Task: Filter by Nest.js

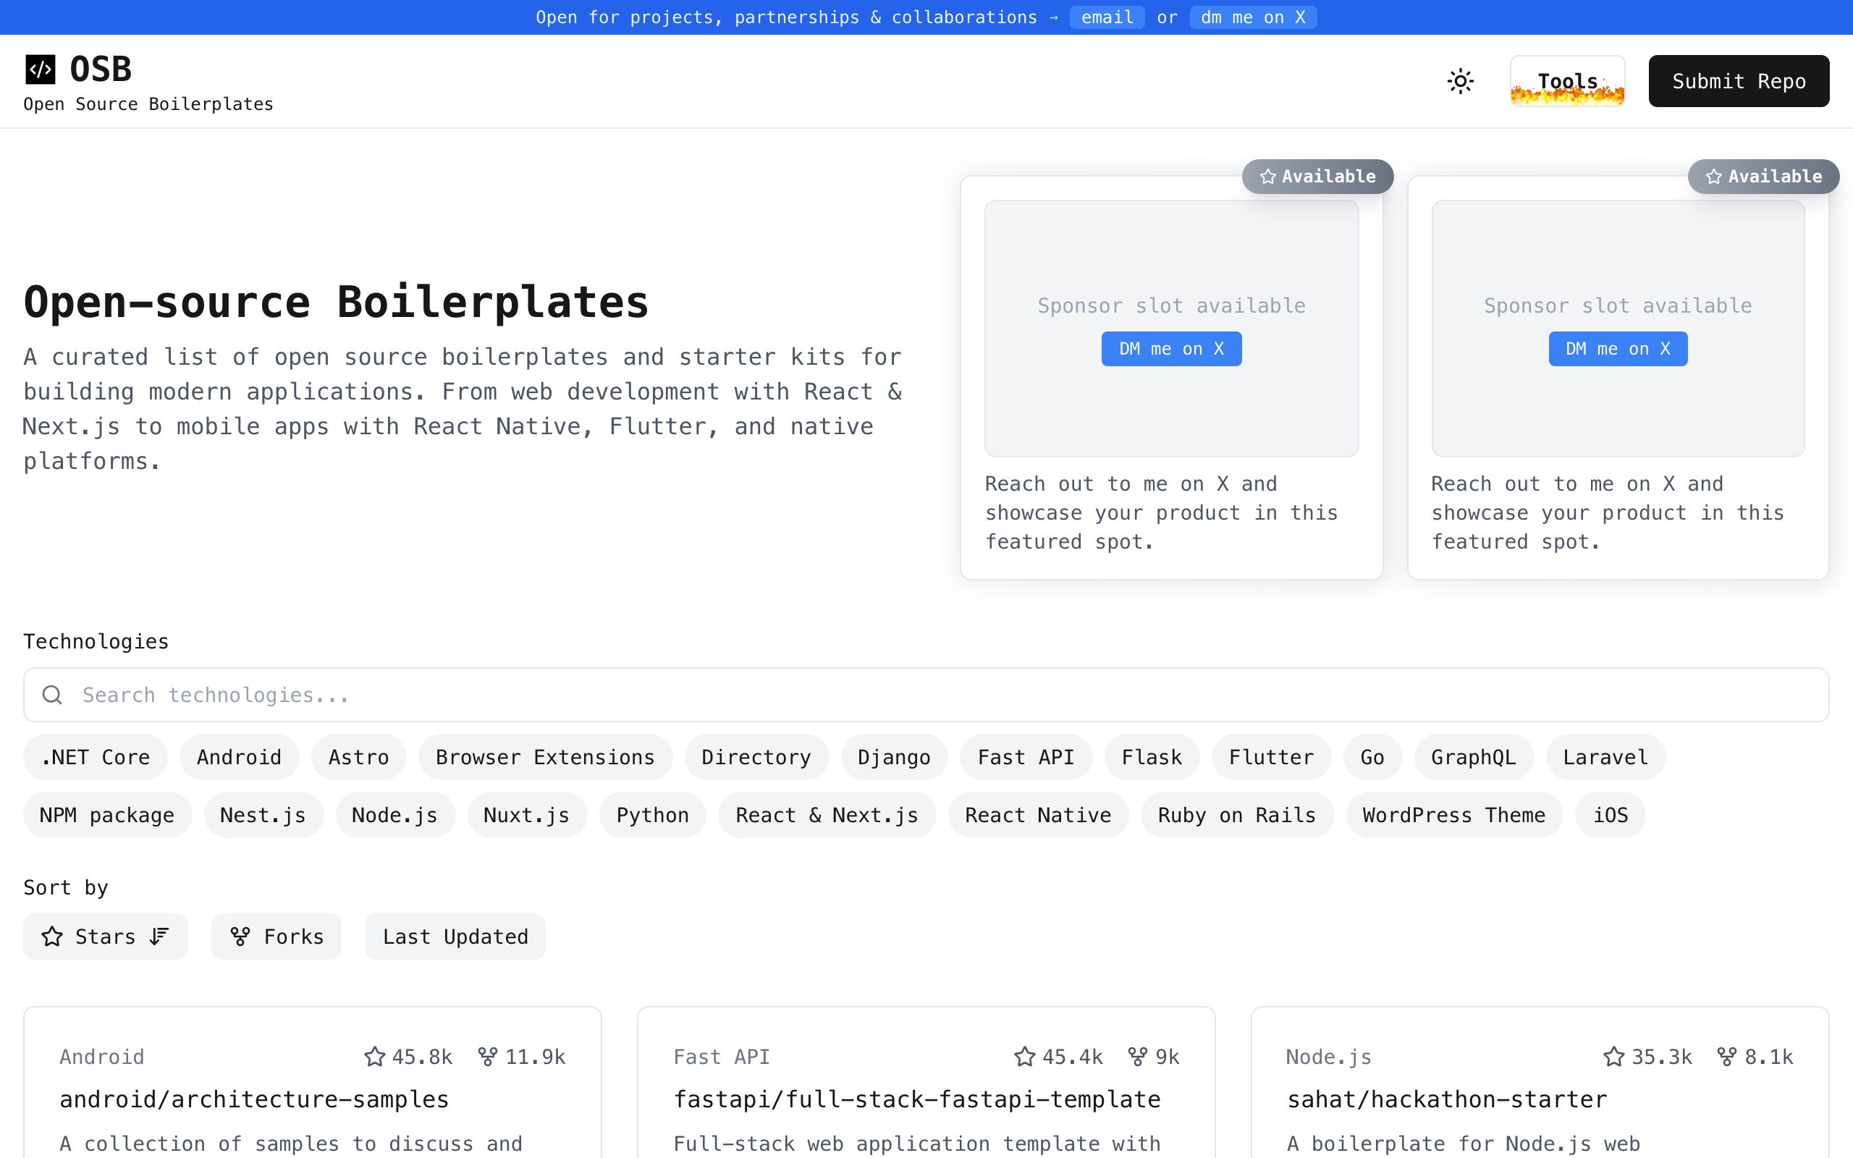Action: pos(263,815)
